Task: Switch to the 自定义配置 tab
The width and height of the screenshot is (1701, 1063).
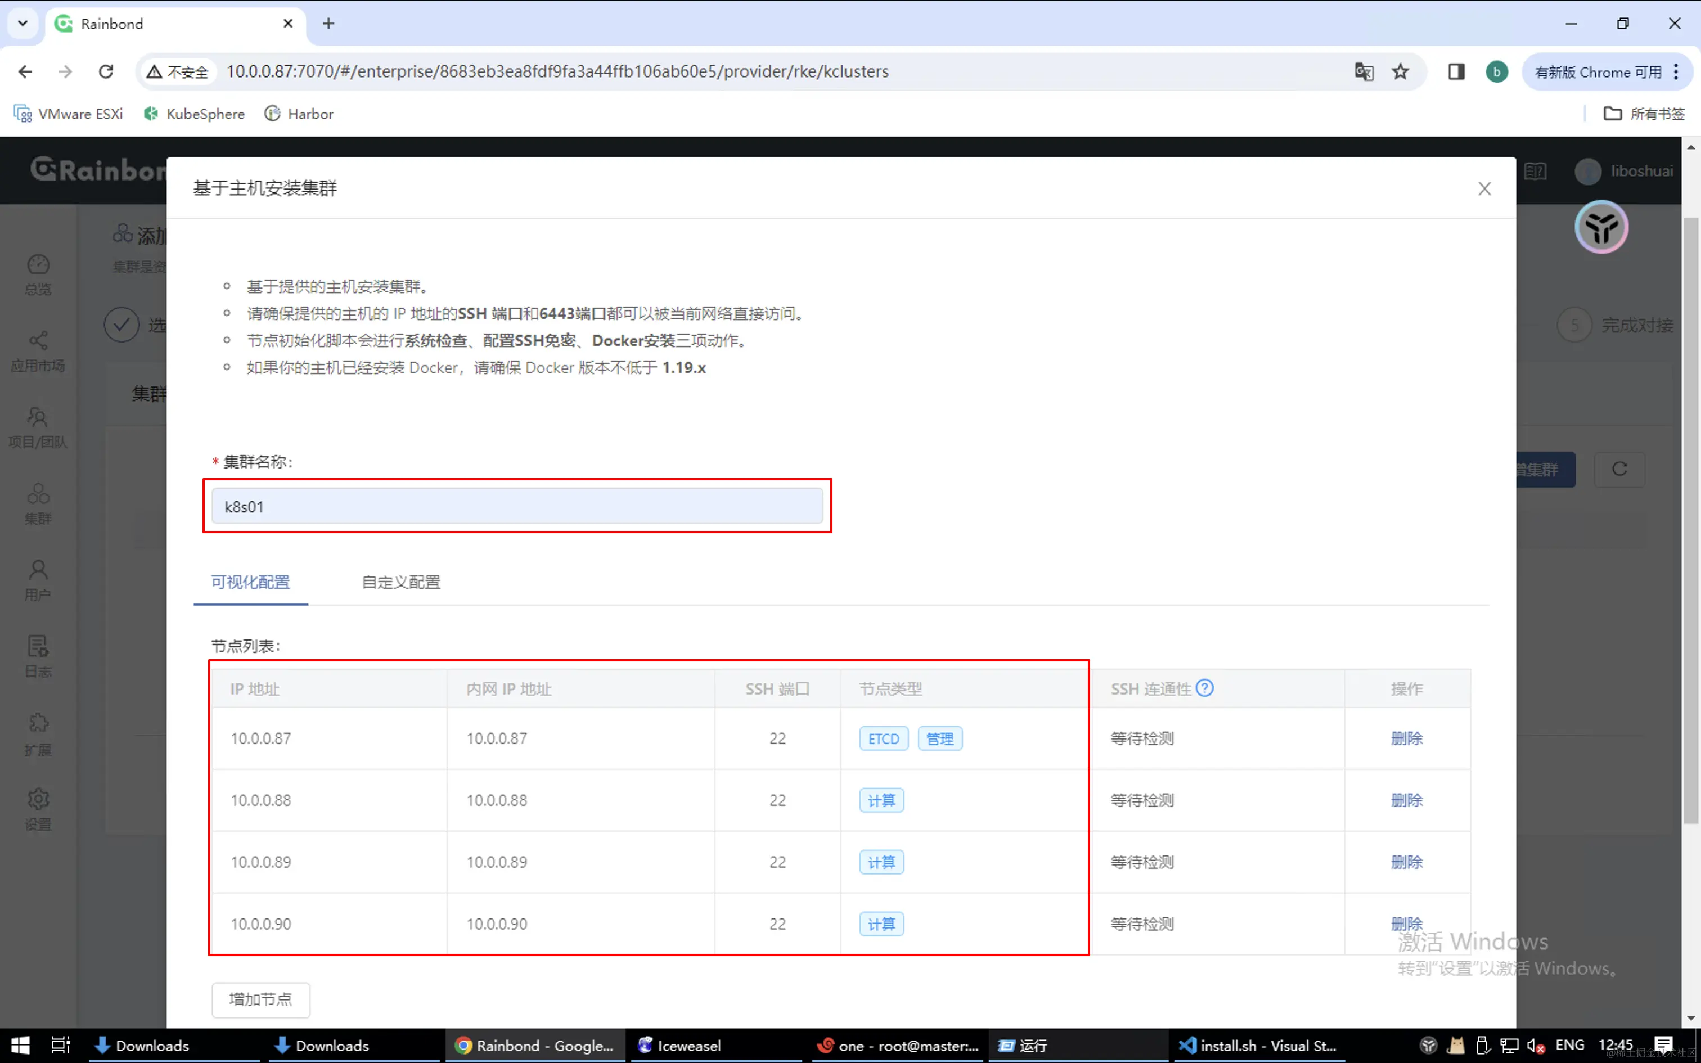Action: point(400,582)
